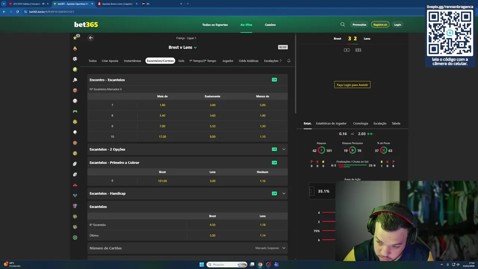Expand the Brest v Lens match dropdown
Image resolution: width=478 pixels, height=269 pixels.
pyautogui.click(x=195, y=47)
